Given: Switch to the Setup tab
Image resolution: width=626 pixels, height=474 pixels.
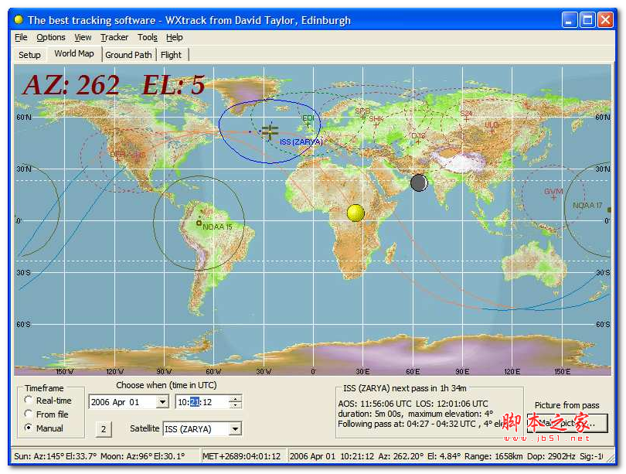Looking at the screenshot, I should (29, 55).
